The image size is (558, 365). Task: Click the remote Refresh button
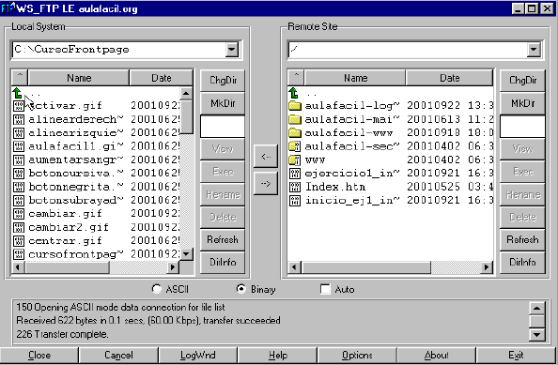click(x=522, y=239)
